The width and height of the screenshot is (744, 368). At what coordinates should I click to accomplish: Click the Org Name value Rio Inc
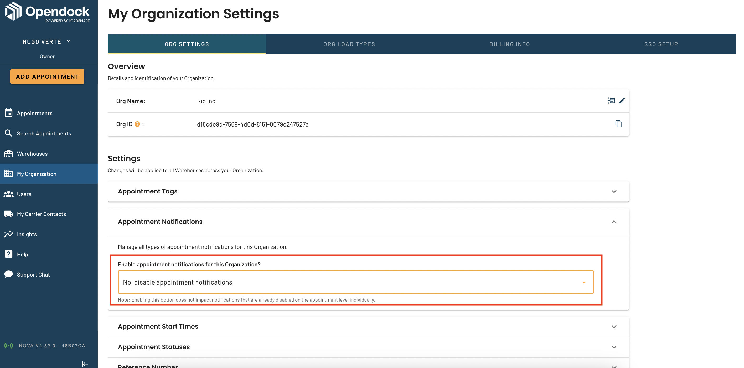[206, 101]
